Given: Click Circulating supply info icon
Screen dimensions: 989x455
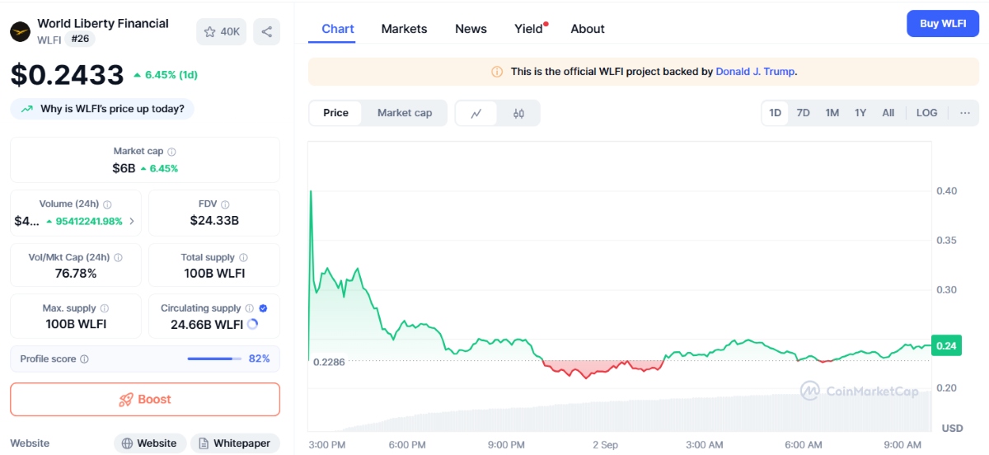Looking at the screenshot, I should (x=250, y=308).
